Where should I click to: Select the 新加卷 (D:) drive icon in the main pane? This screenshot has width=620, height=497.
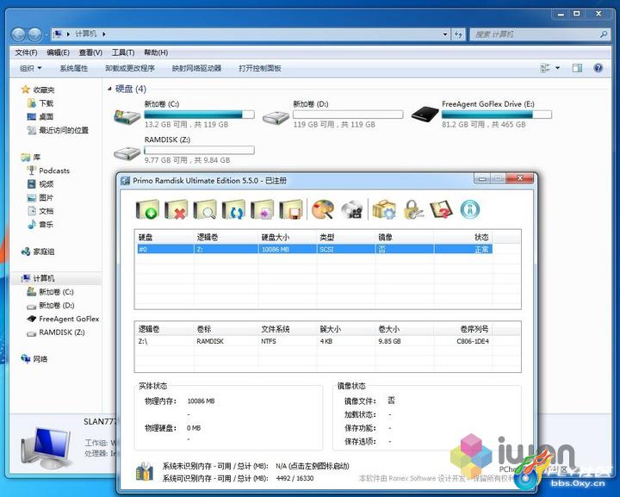pos(276,116)
